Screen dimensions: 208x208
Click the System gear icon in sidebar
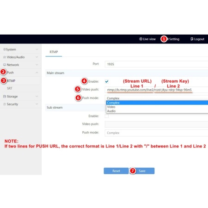pos(5,49)
